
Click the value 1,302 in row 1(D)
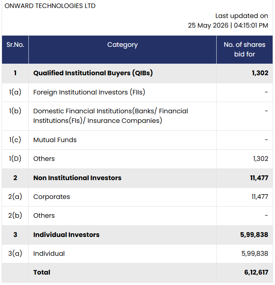point(261,159)
